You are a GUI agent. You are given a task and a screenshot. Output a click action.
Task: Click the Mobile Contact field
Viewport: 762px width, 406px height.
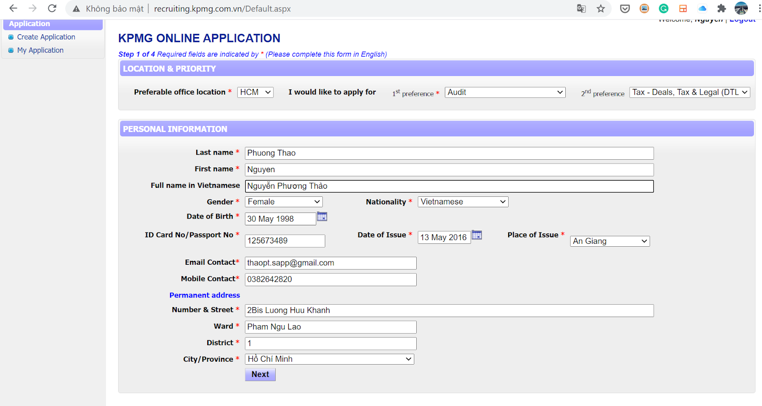(x=331, y=280)
